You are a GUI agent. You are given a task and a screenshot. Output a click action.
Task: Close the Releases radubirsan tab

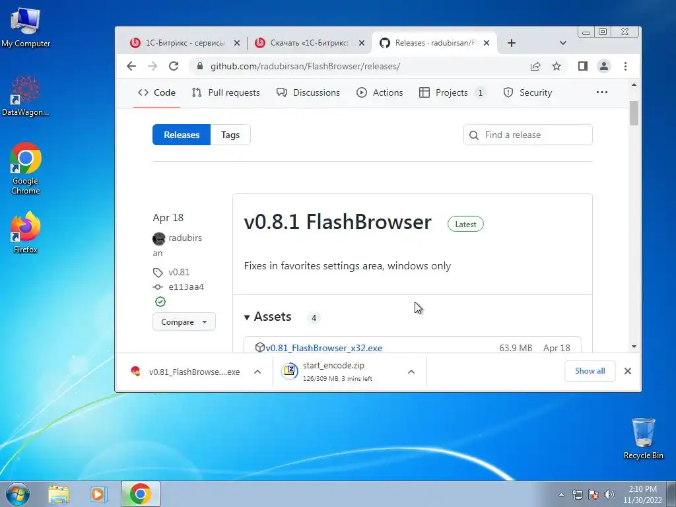(x=487, y=43)
